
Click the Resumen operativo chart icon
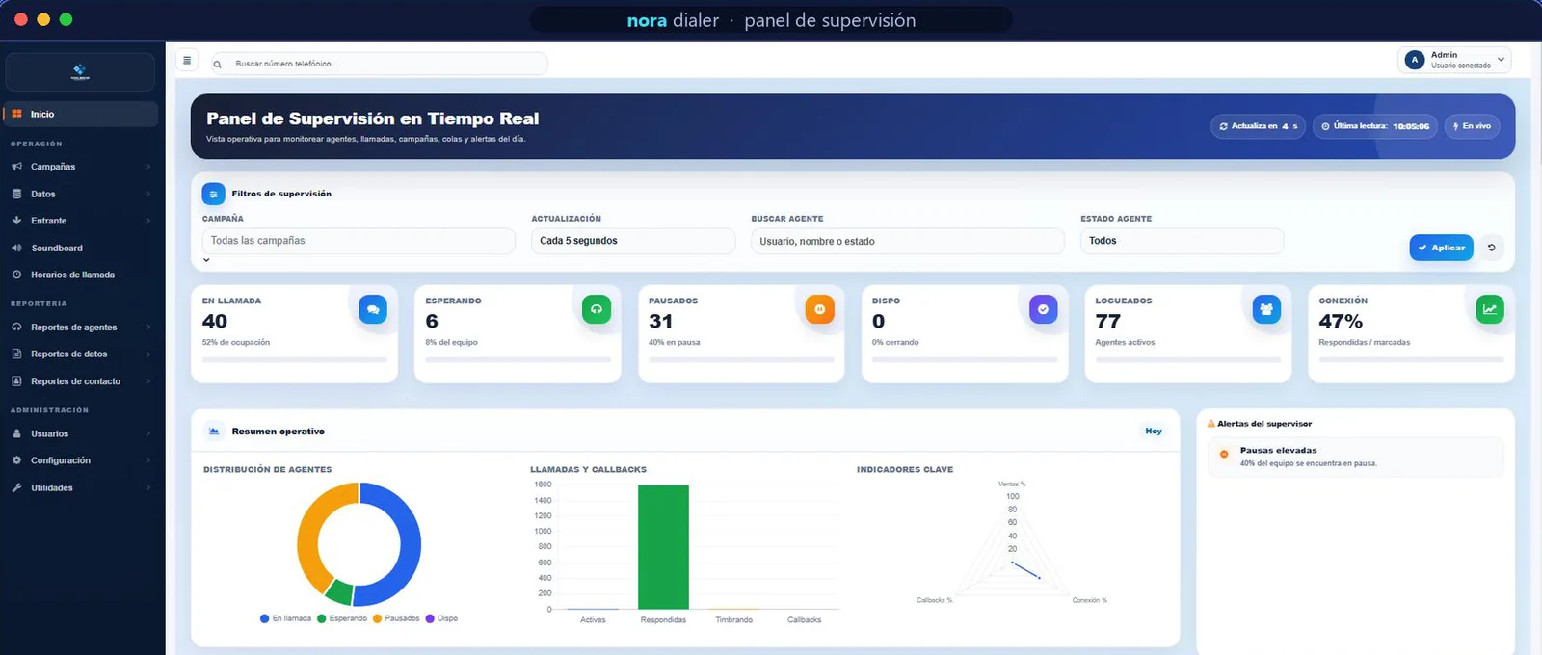pyautogui.click(x=214, y=432)
